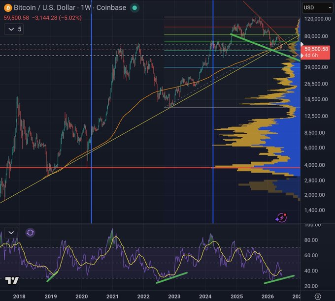Collapse the RSI pane legend chevron
Screen dimensions: 335x301
pyautogui.click(x=11, y=233)
